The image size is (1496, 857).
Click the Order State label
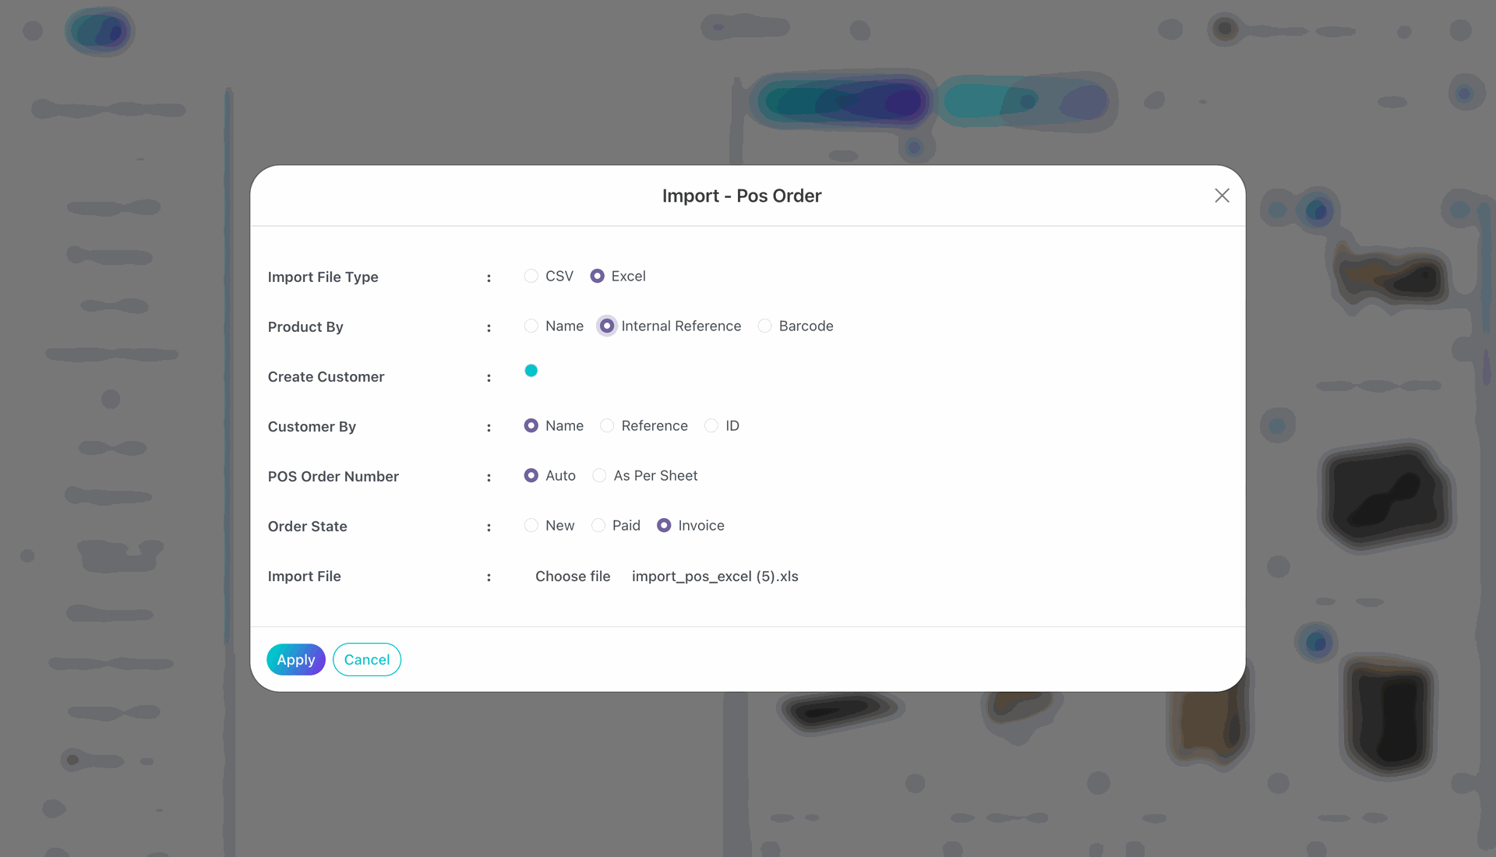coord(307,527)
